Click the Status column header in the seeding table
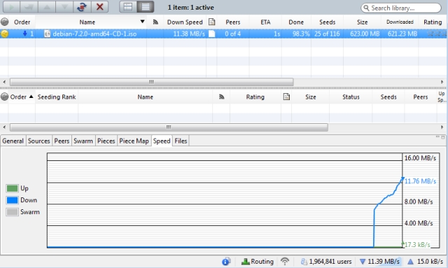 [351, 97]
